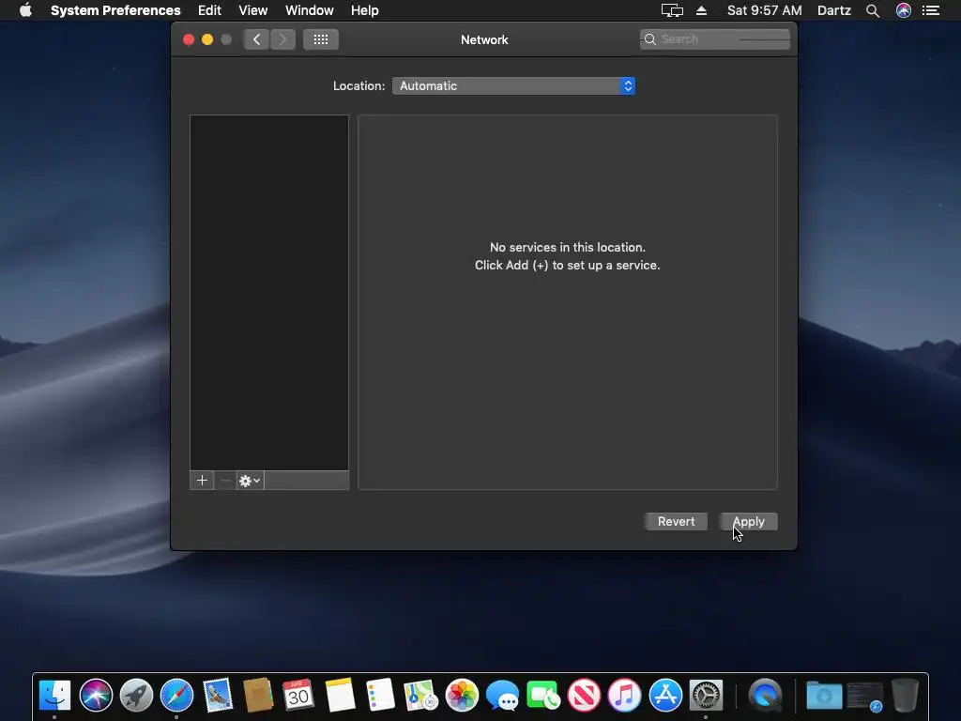Open Messages from the Dock
The height and width of the screenshot is (721, 961).
pyautogui.click(x=503, y=696)
